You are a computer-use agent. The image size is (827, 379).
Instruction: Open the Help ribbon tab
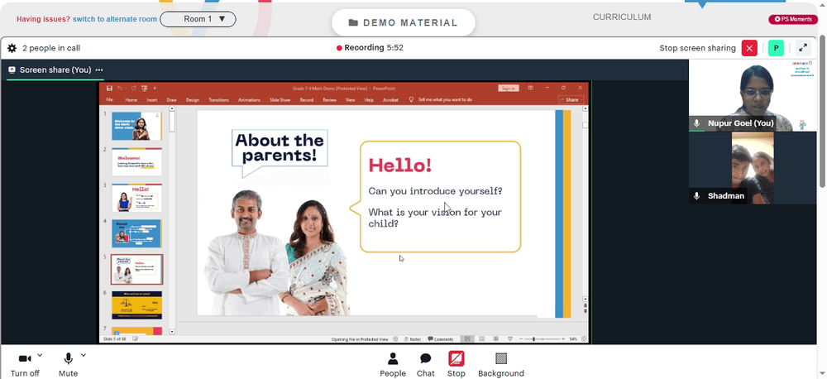coord(369,100)
